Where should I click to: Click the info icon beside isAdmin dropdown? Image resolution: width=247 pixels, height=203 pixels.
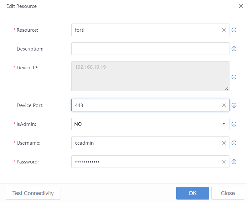coord(234,124)
